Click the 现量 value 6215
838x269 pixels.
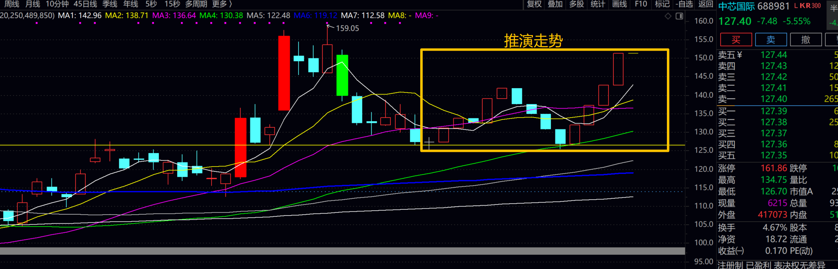point(777,203)
